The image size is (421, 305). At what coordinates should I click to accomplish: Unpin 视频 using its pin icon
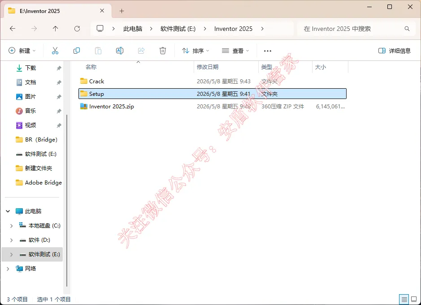tap(59, 125)
